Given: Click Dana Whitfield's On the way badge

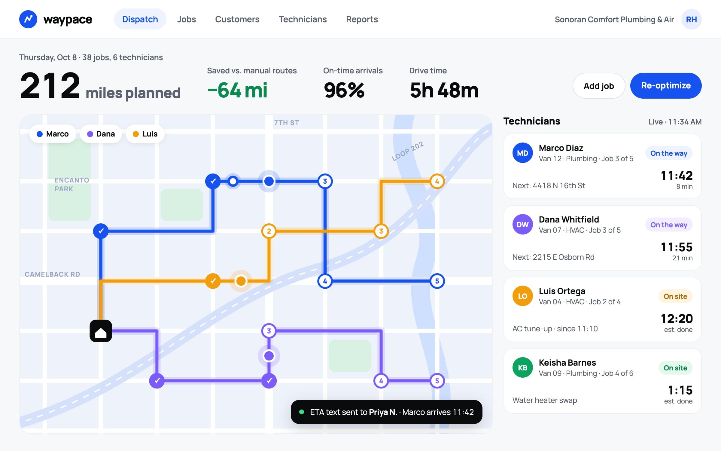Looking at the screenshot, I should (669, 225).
